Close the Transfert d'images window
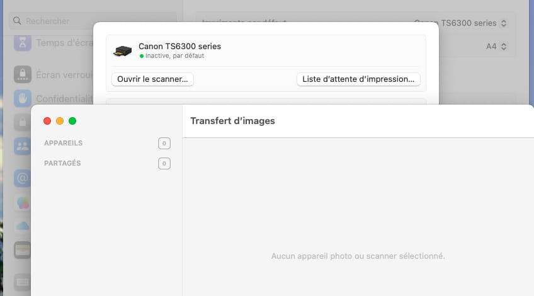This screenshot has width=534, height=296. tap(47, 121)
